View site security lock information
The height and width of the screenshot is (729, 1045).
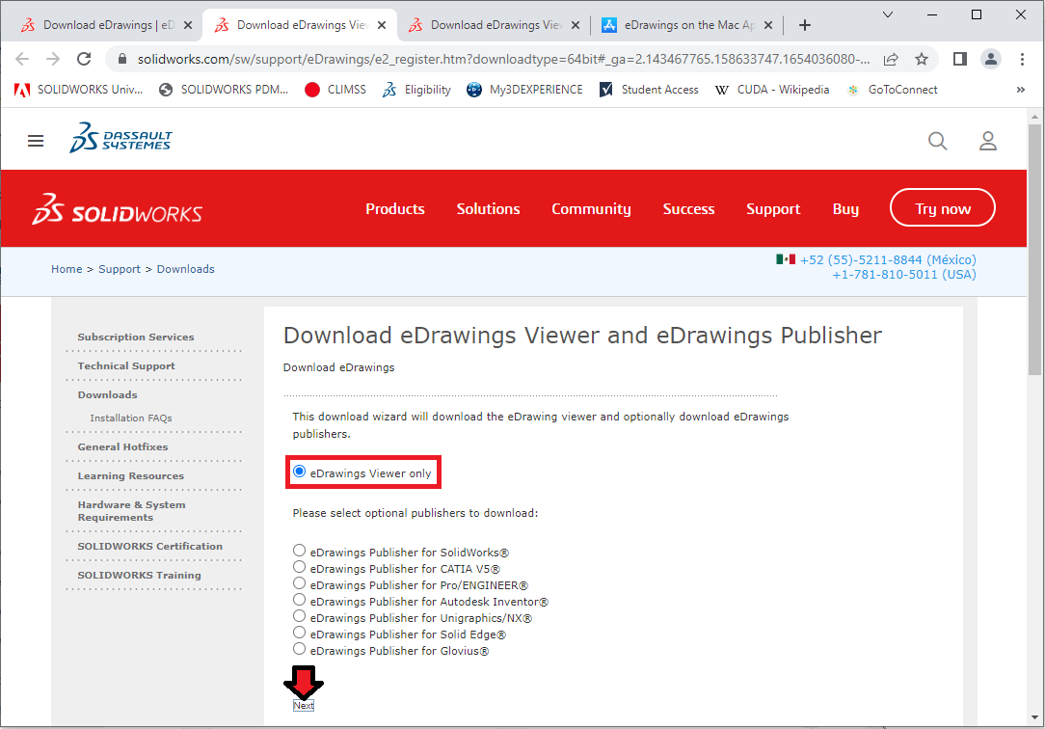click(122, 60)
